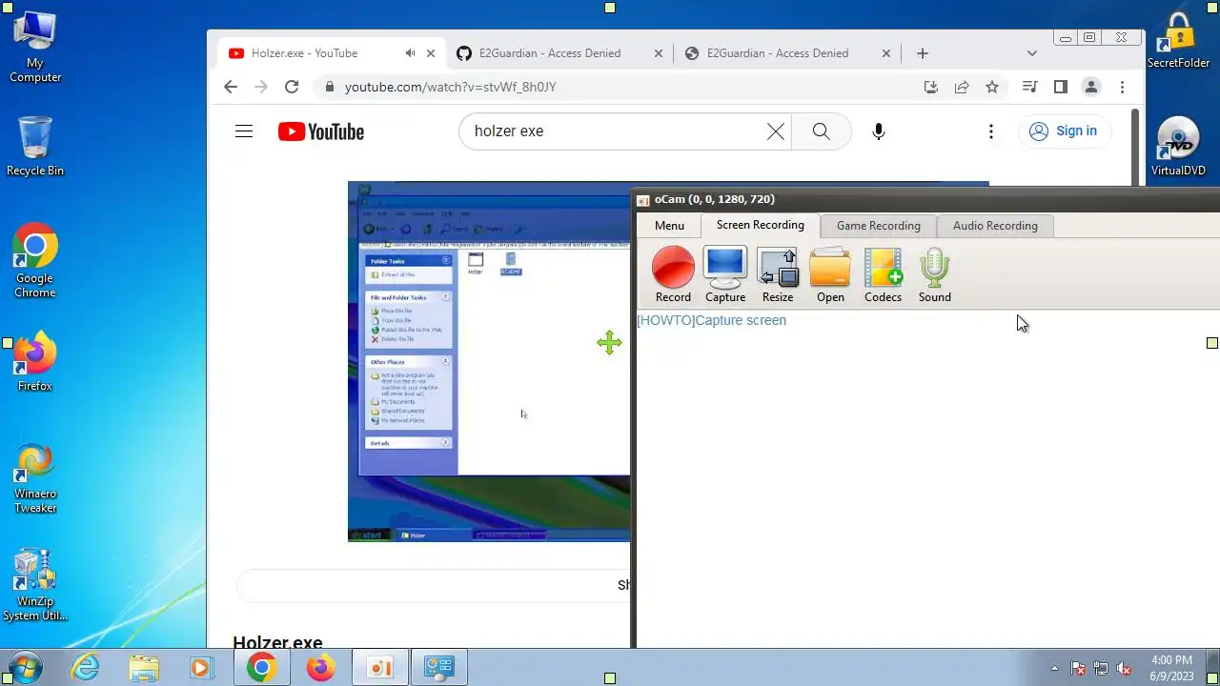Open YouTube settings three-dot menu

pos(991,131)
